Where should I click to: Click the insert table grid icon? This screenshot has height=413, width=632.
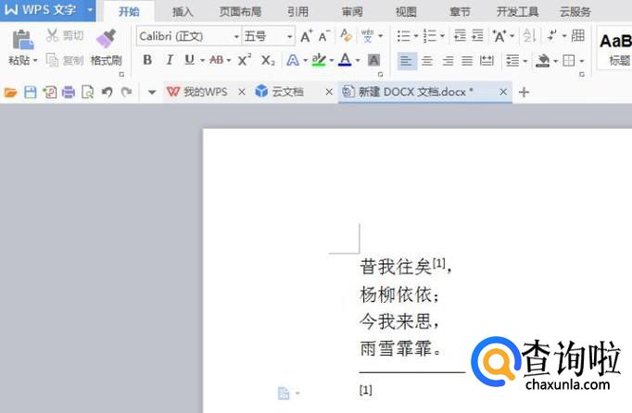pyautogui.click(x=578, y=35)
